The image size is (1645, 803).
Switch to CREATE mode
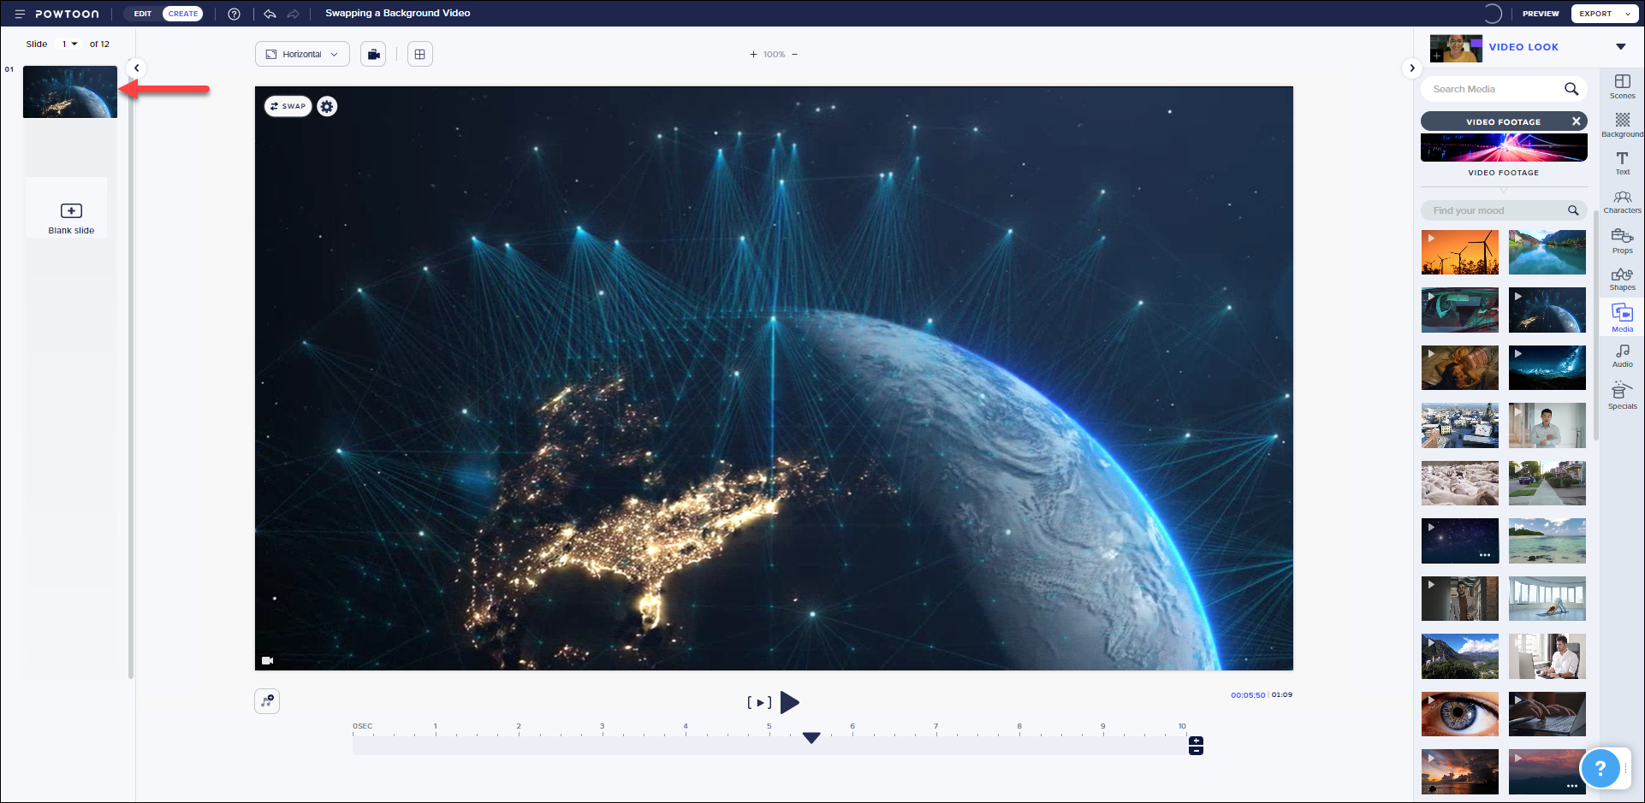tap(183, 14)
